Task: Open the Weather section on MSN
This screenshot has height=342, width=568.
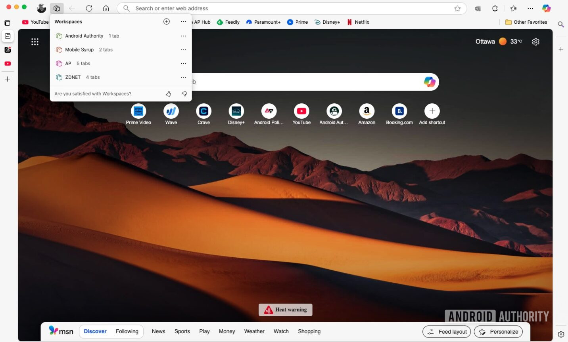Action: (254, 331)
